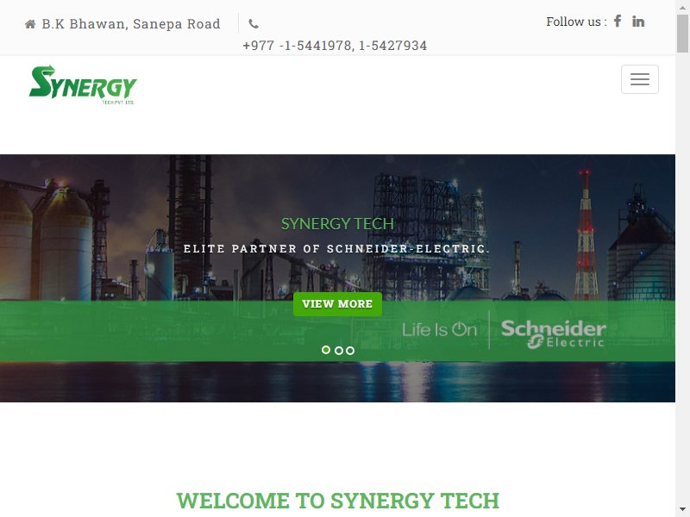Click the Synergy Tech logo
The height and width of the screenshot is (517, 690).
click(x=83, y=84)
